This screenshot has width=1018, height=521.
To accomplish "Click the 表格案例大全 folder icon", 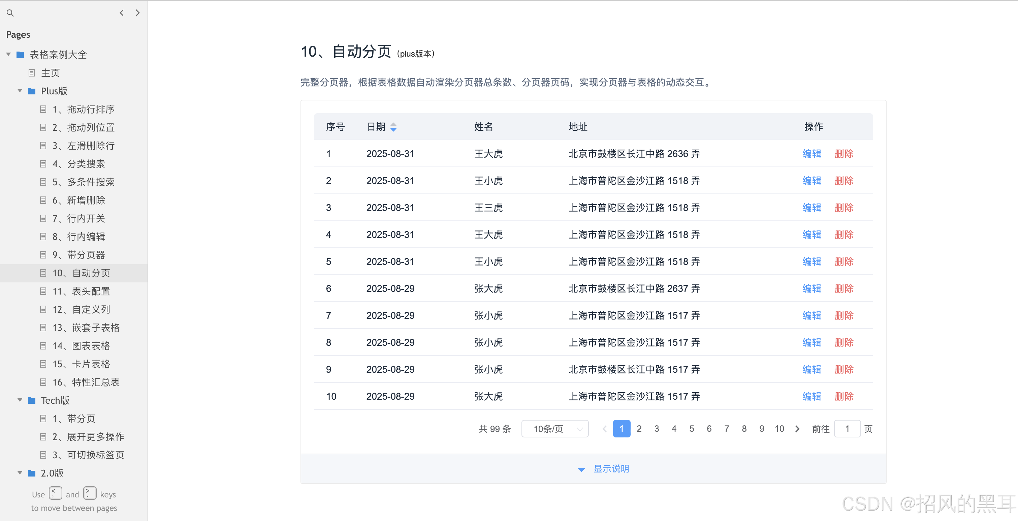I will (x=20, y=55).
